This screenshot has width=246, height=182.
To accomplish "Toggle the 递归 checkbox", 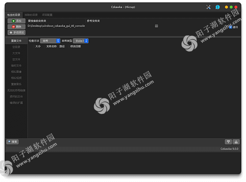I will click(x=233, y=27).
